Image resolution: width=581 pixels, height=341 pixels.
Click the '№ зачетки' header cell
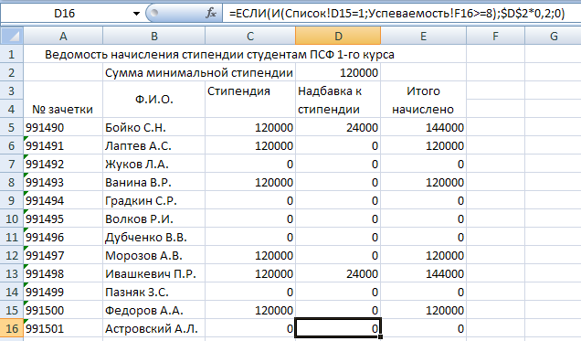[63, 100]
